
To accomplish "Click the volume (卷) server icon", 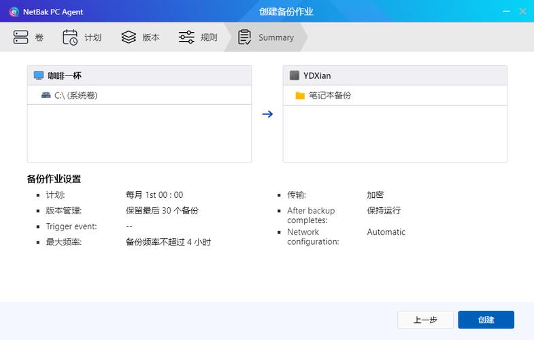I will pyautogui.click(x=20, y=37).
